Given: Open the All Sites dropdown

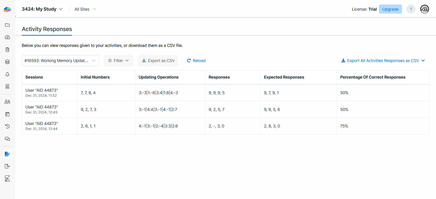Looking at the screenshot, I should click(85, 9).
